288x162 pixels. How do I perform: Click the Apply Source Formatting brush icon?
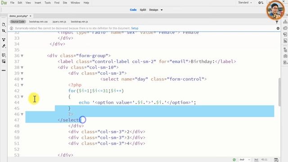[x=4, y=46]
